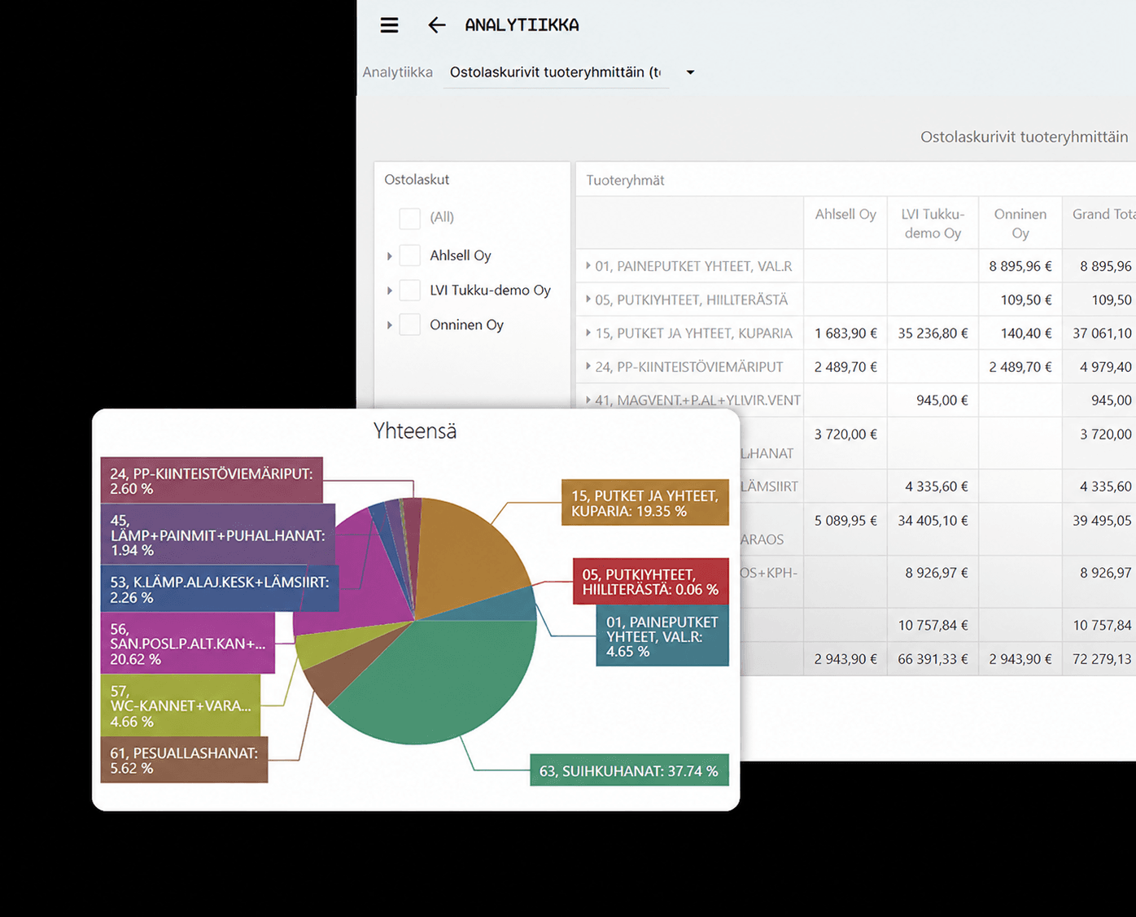Click the 63, SUIHKUHANAT 37.74 % label
Image resolution: width=1136 pixels, height=917 pixels.
[629, 771]
